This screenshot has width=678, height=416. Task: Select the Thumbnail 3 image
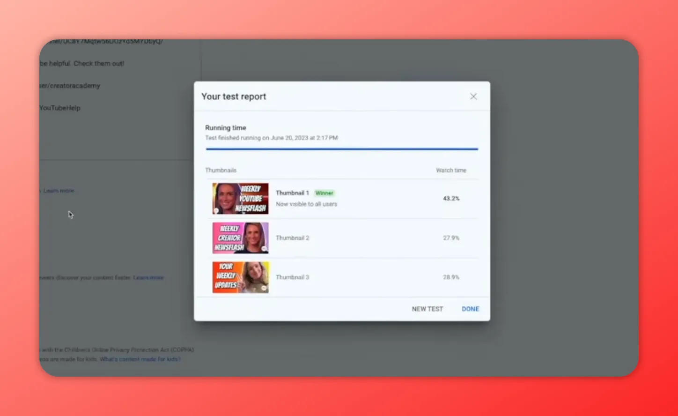240,277
